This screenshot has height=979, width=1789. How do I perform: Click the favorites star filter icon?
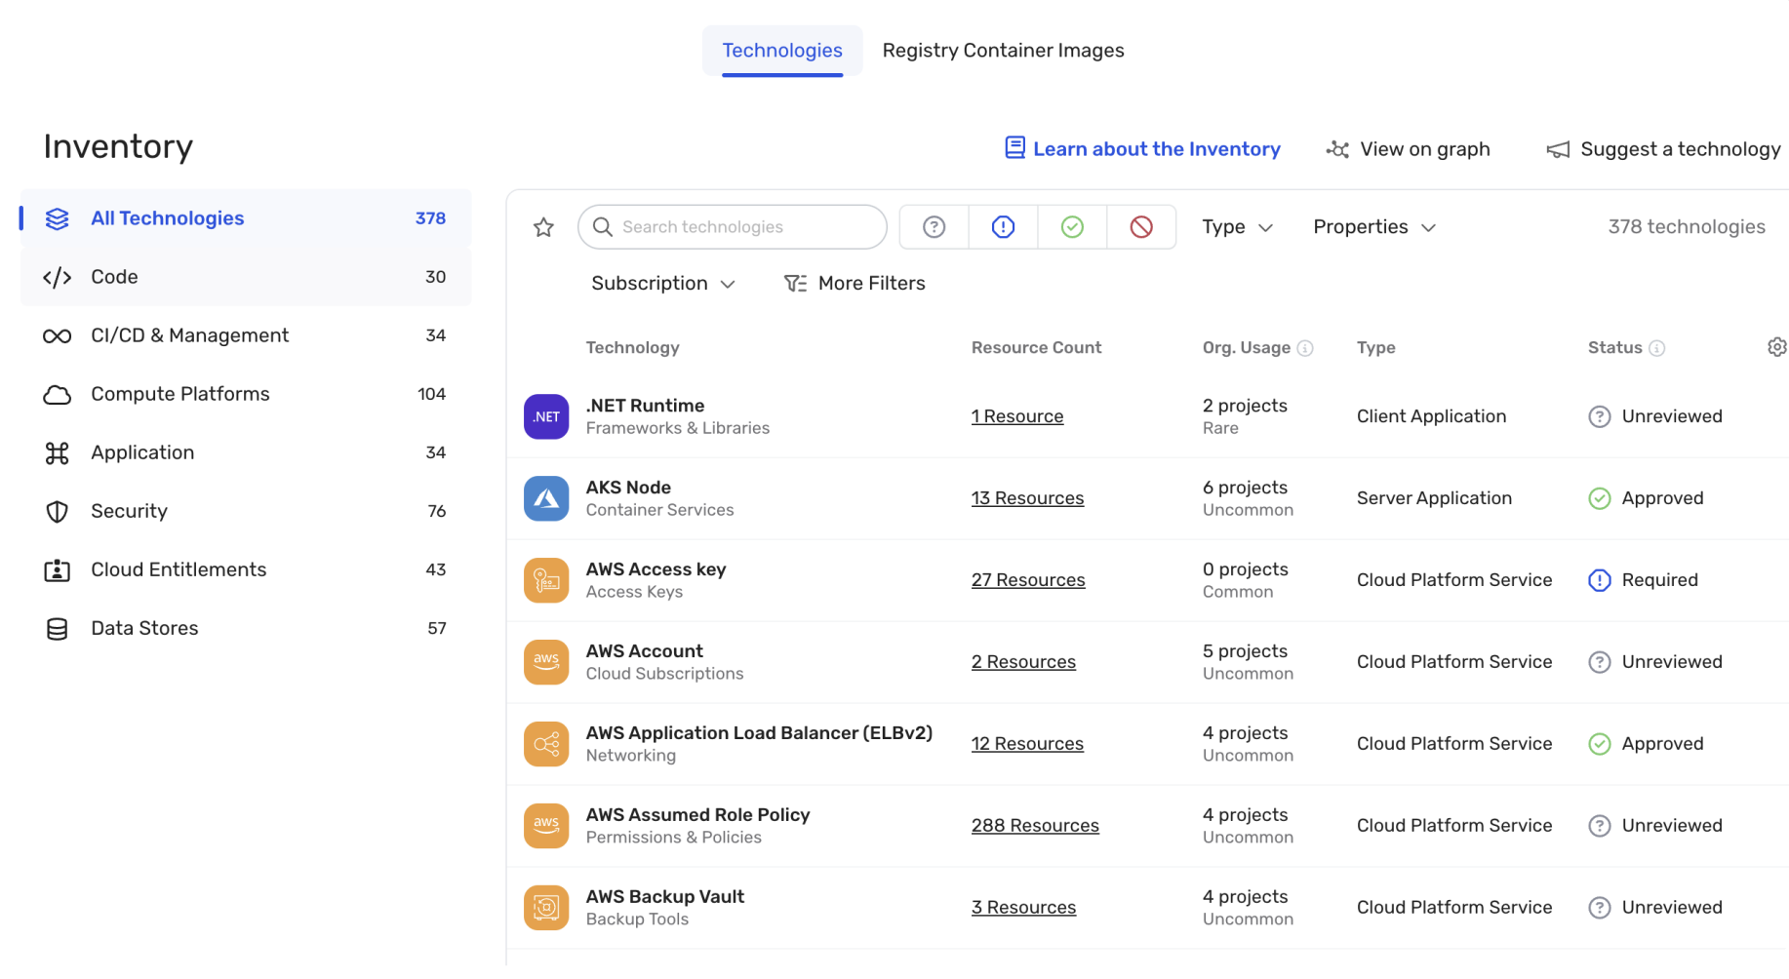pos(543,227)
